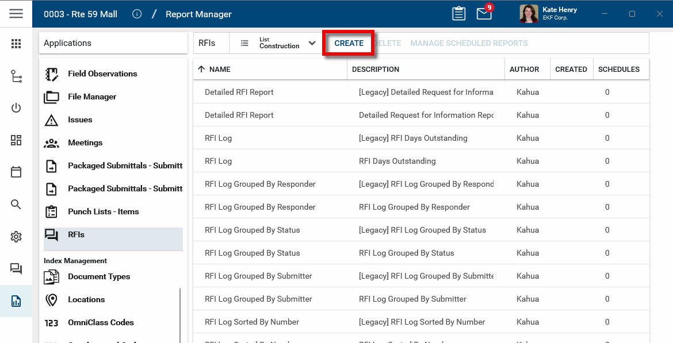Open the calendar icon in left sidebar
Image resolution: width=673 pixels, height=343 pixels.
point(16,172)
